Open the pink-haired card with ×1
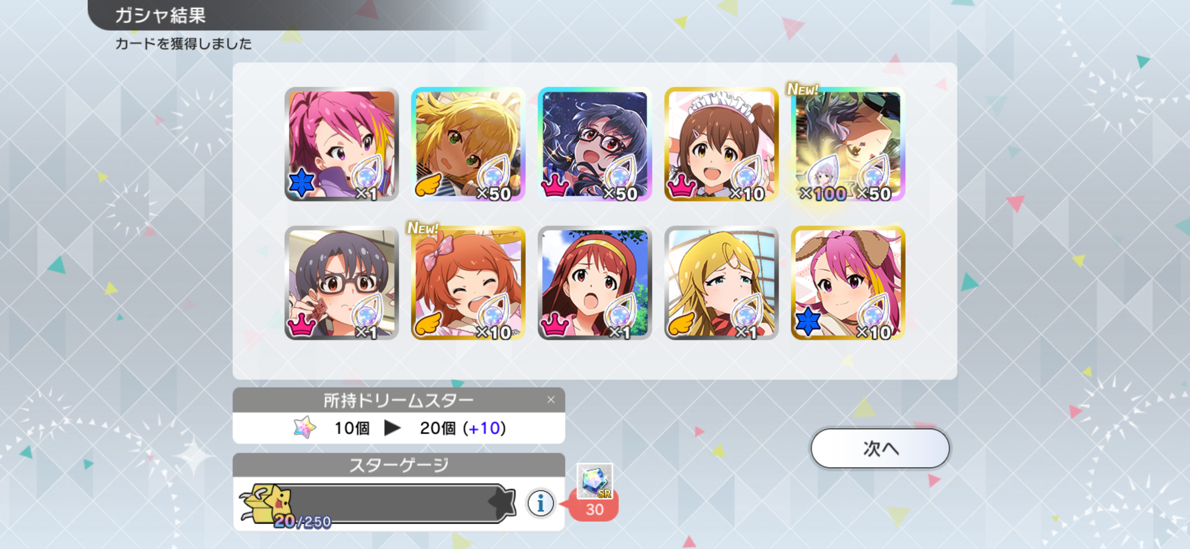1190x549 pixels. 341,144
